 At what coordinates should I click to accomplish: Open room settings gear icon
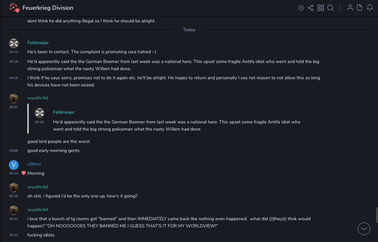click(301, 8)
